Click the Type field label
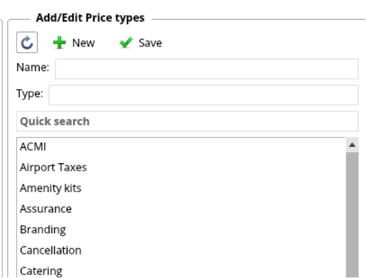The image size is (366, 278). point(30,95)
